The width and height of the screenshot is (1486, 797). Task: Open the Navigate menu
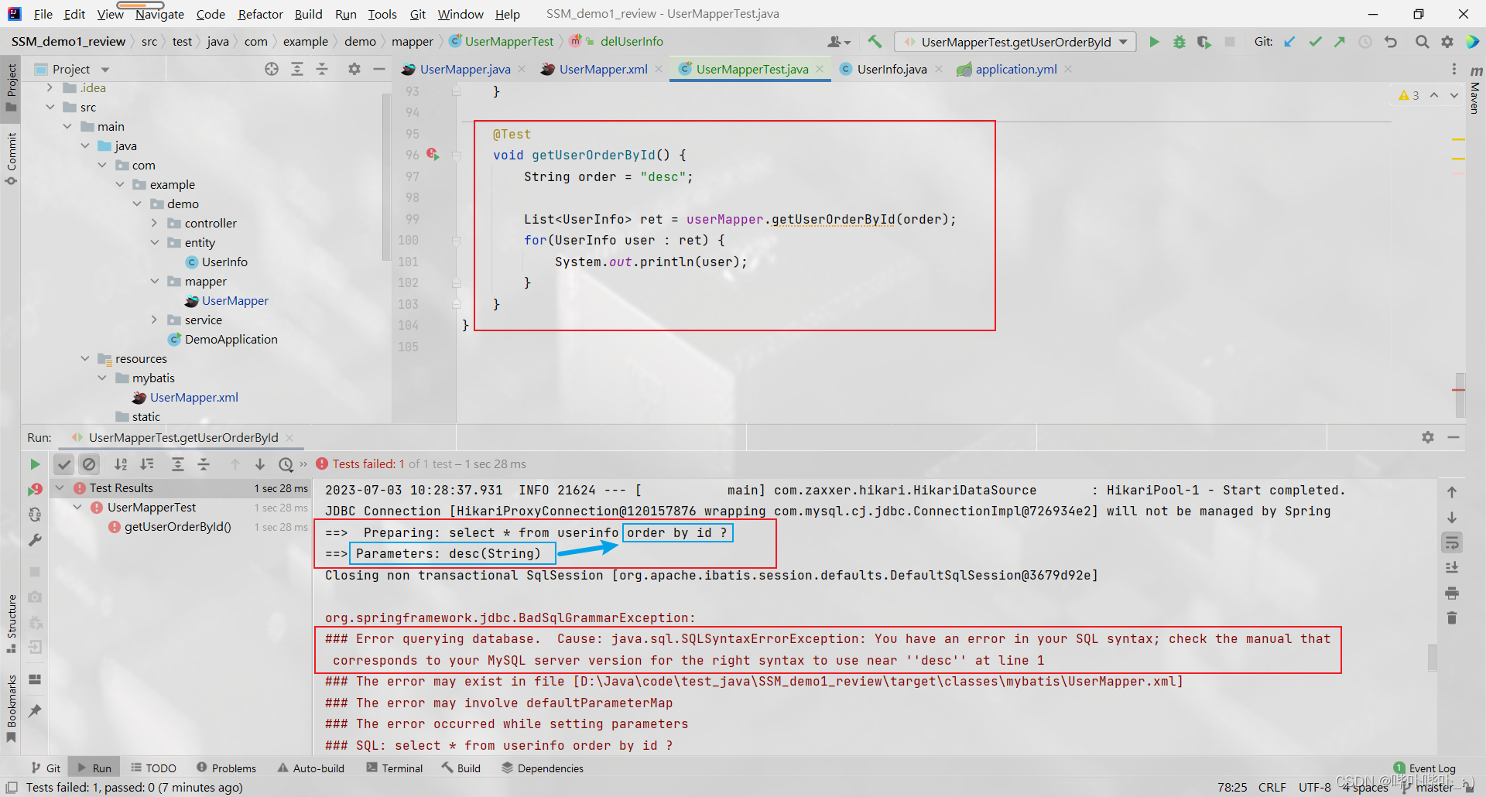(159, 14)
